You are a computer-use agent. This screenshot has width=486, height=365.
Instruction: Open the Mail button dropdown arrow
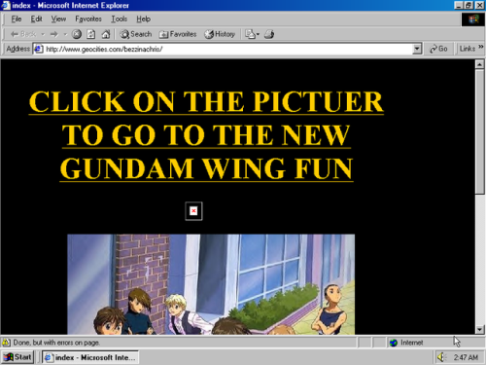pyautogui.click(x=258, y=34)
